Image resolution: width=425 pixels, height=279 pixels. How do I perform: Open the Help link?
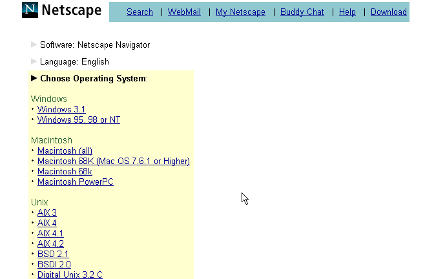(347, 12)
